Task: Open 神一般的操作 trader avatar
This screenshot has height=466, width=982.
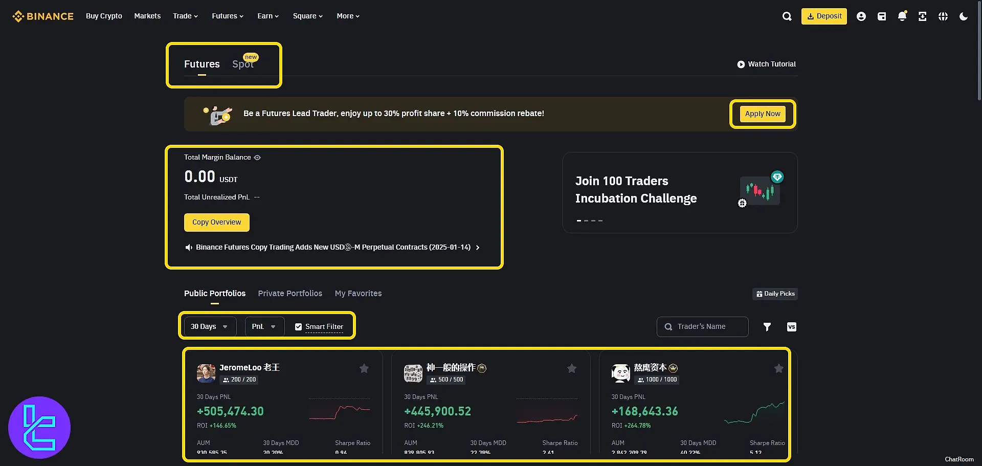Action: click(413, 373)
